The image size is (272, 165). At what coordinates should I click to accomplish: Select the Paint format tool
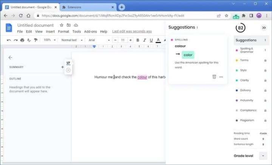coord(36,40)
